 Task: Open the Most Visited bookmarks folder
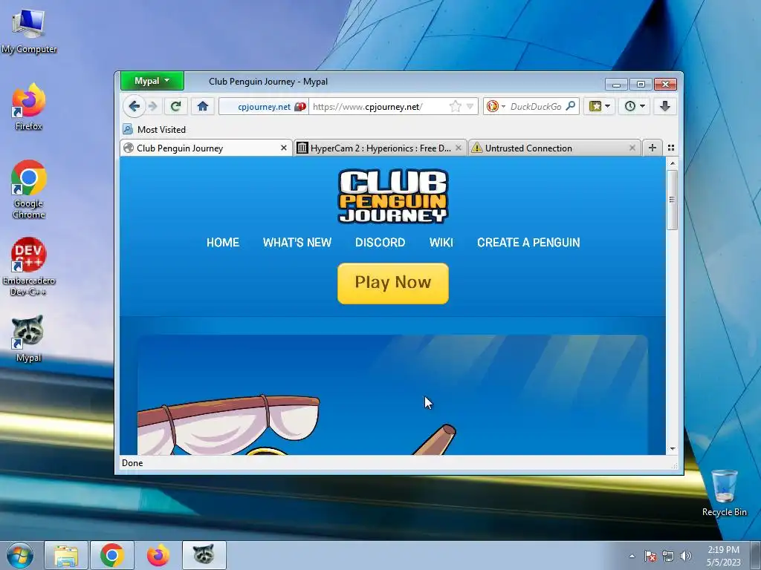(155, 129)
